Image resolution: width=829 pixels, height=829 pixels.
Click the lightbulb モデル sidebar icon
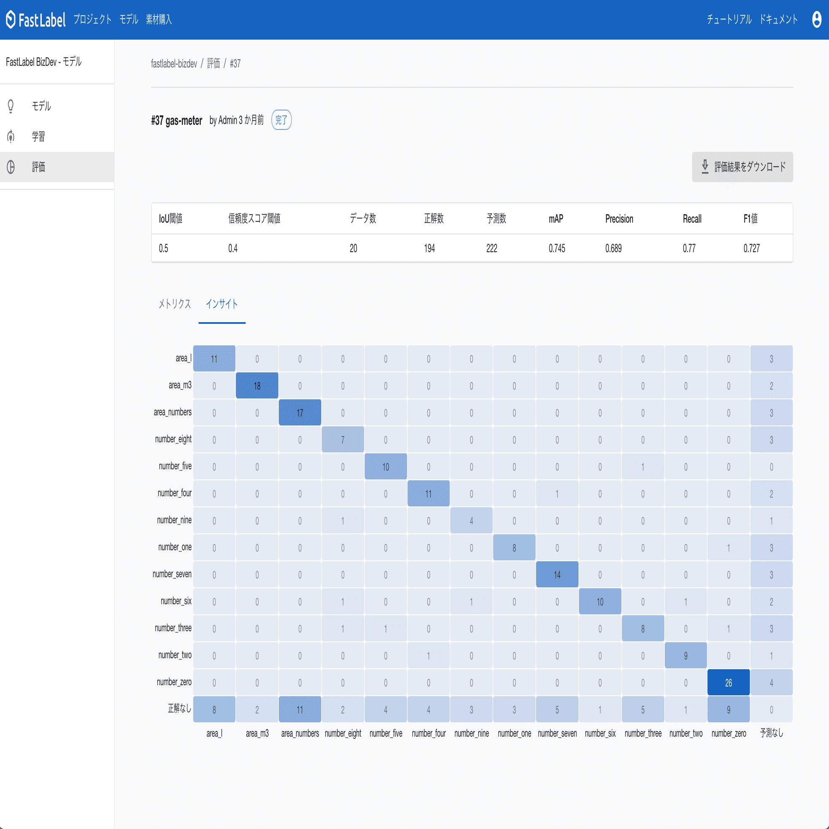pos(11,106)
